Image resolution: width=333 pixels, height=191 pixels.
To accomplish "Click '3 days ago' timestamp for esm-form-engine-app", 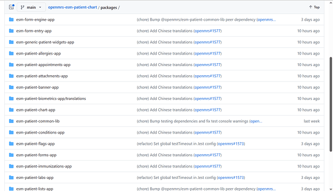I will [x=310, y=19].
